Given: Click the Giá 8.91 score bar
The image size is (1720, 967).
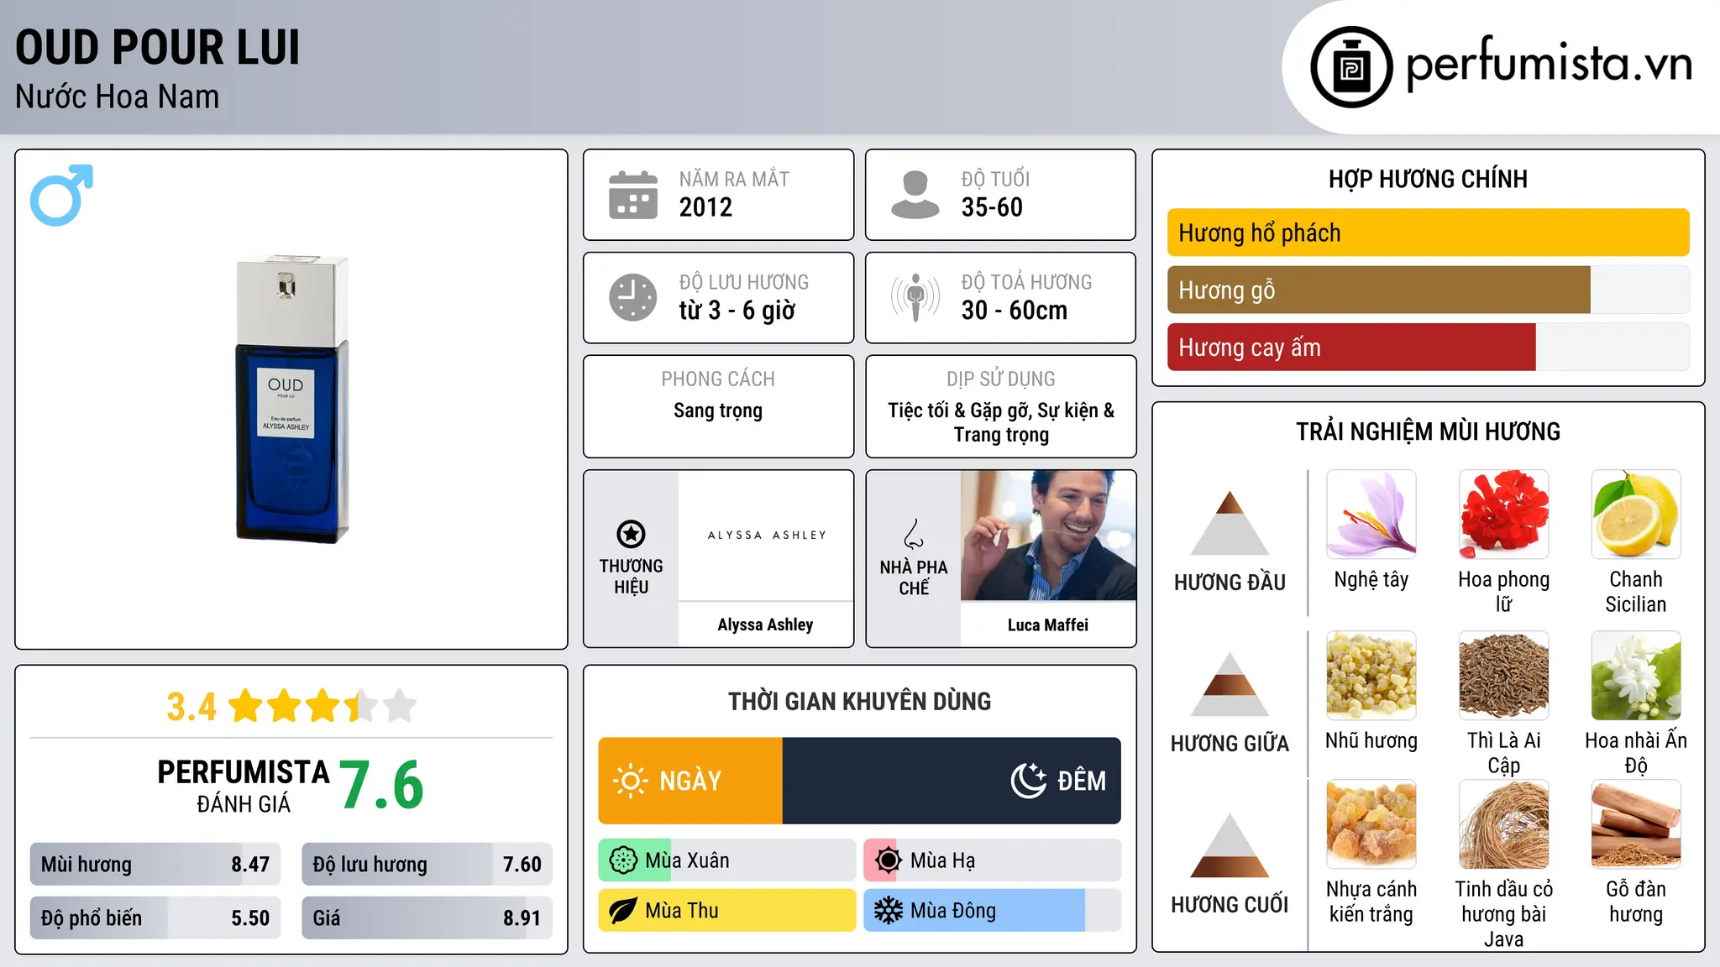Looking at the screenshot, I should point(427,917).
